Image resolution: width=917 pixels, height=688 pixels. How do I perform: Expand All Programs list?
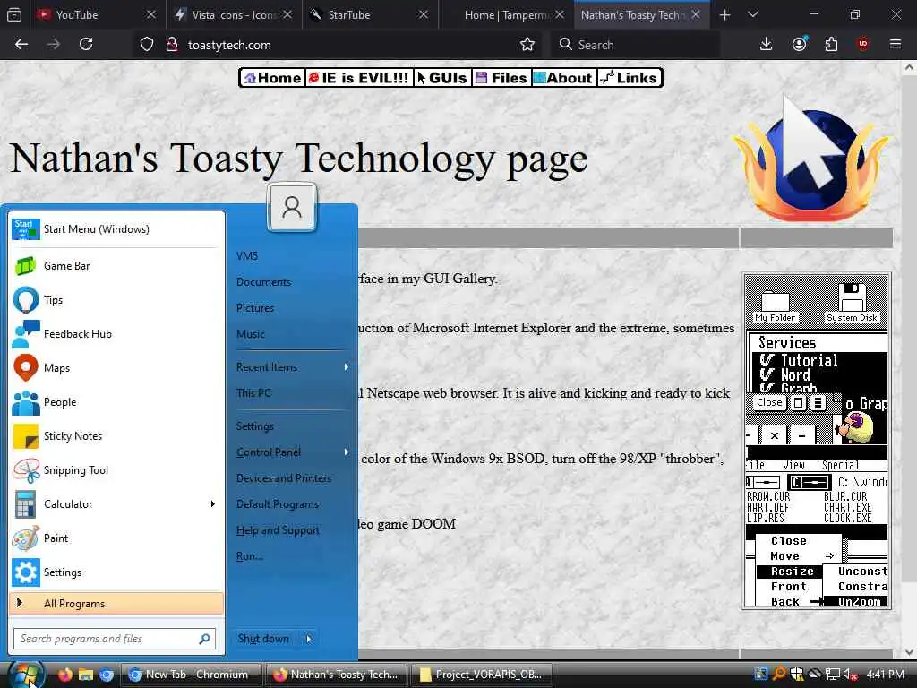(116, 604)
